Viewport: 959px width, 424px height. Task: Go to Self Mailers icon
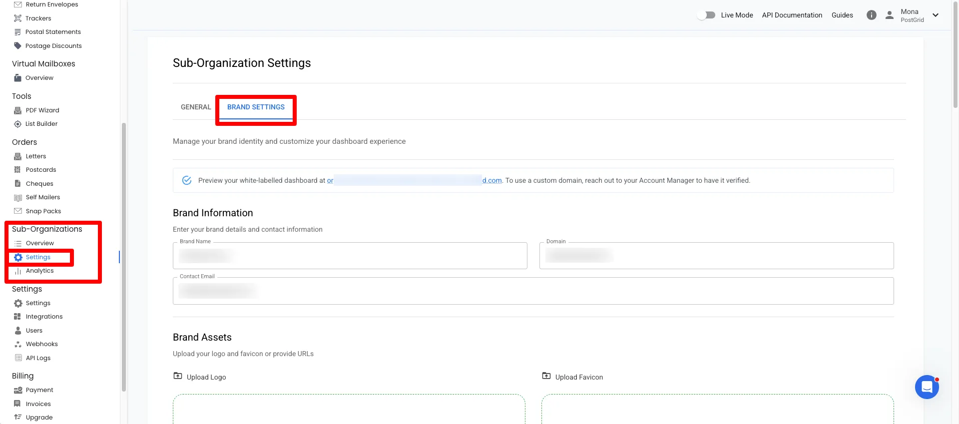point(18,197)
